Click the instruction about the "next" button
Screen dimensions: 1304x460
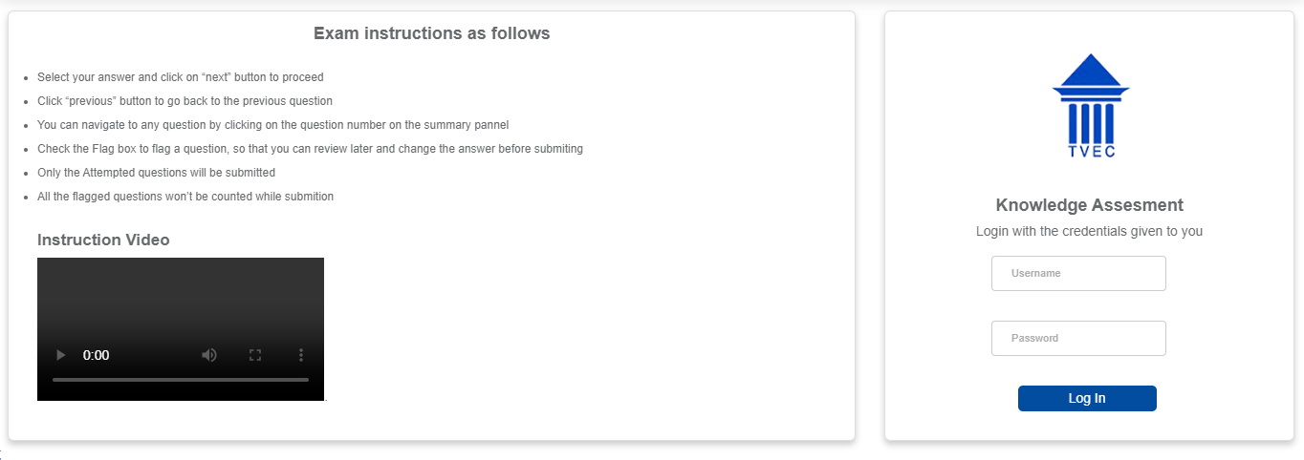(180, 77)
